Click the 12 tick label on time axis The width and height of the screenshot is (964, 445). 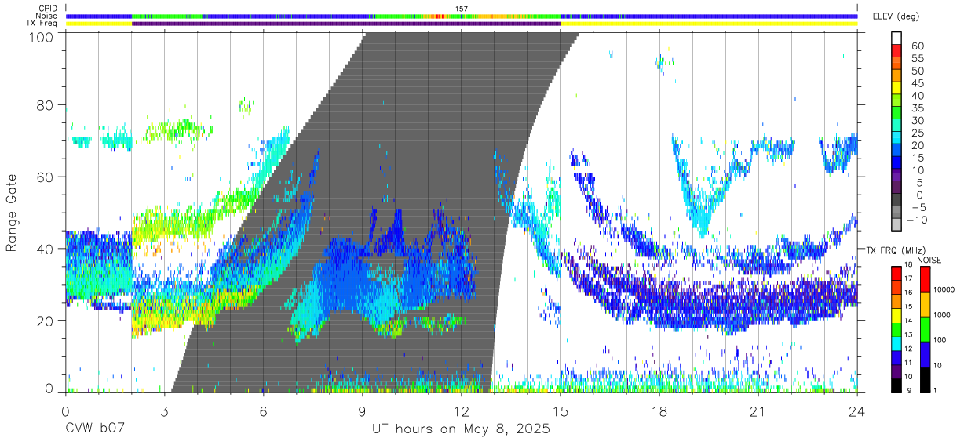point(461,412)
